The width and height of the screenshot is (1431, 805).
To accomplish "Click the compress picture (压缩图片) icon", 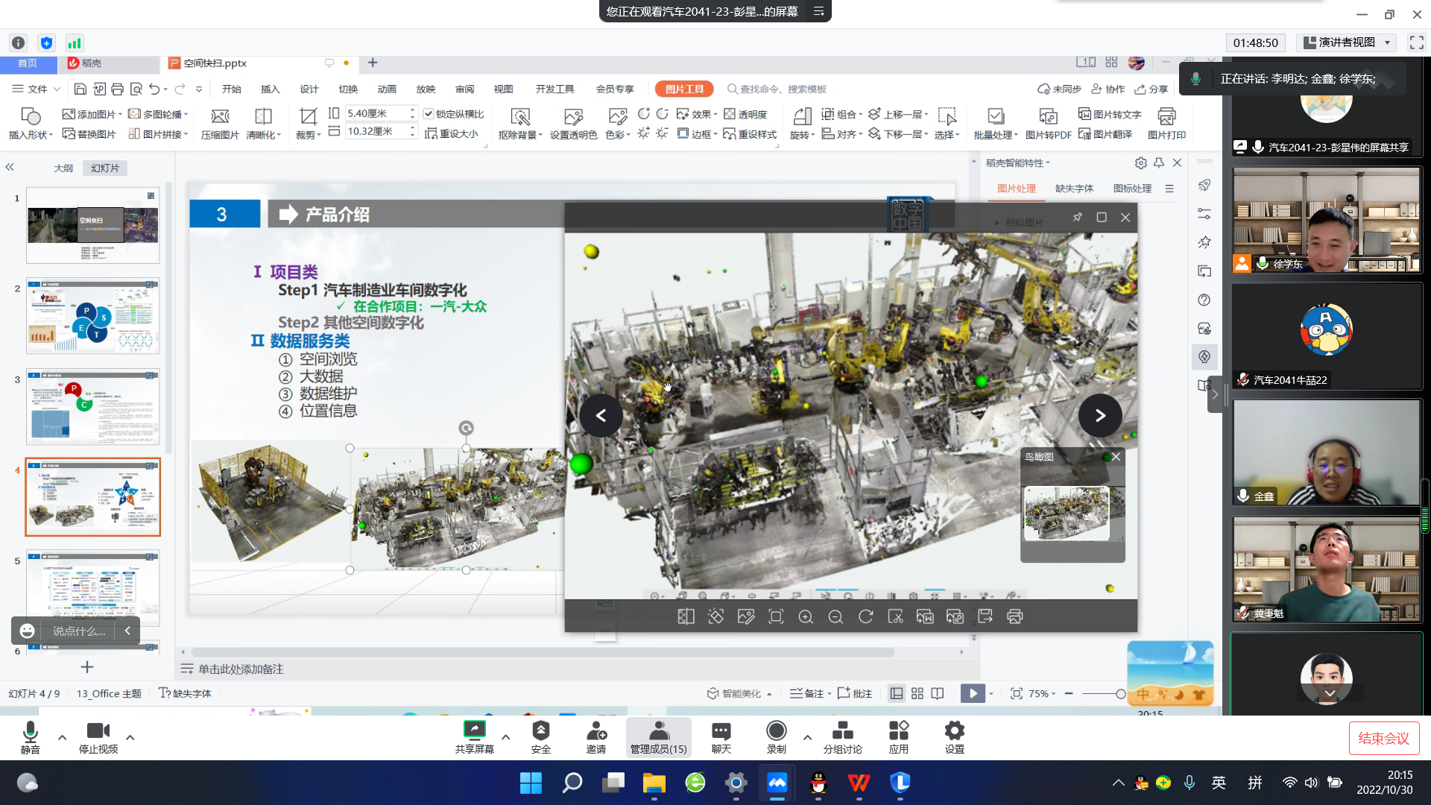I will pos(220,116).
